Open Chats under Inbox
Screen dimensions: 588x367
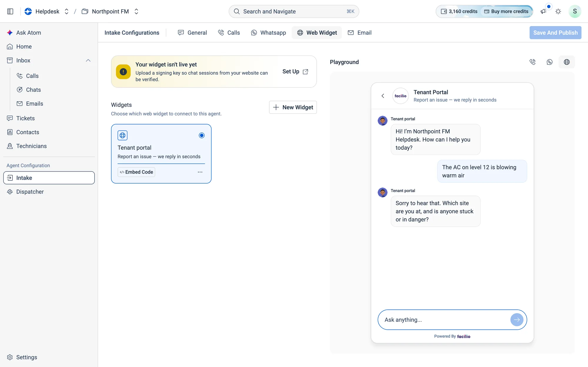point(54,90)
